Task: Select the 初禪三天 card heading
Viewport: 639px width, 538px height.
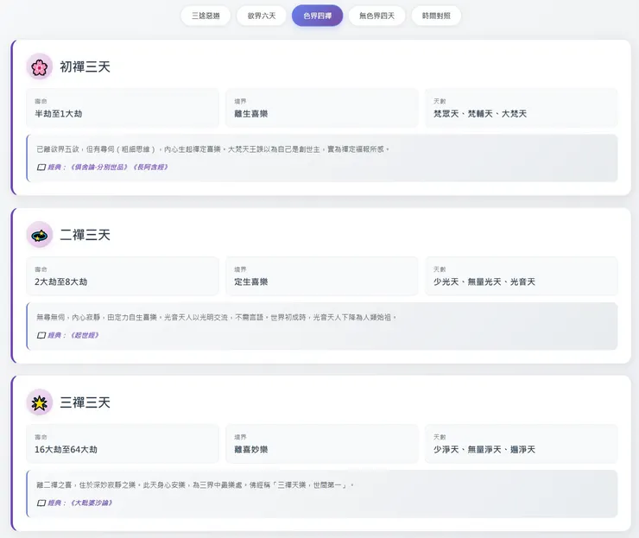Action: [85, 66]
